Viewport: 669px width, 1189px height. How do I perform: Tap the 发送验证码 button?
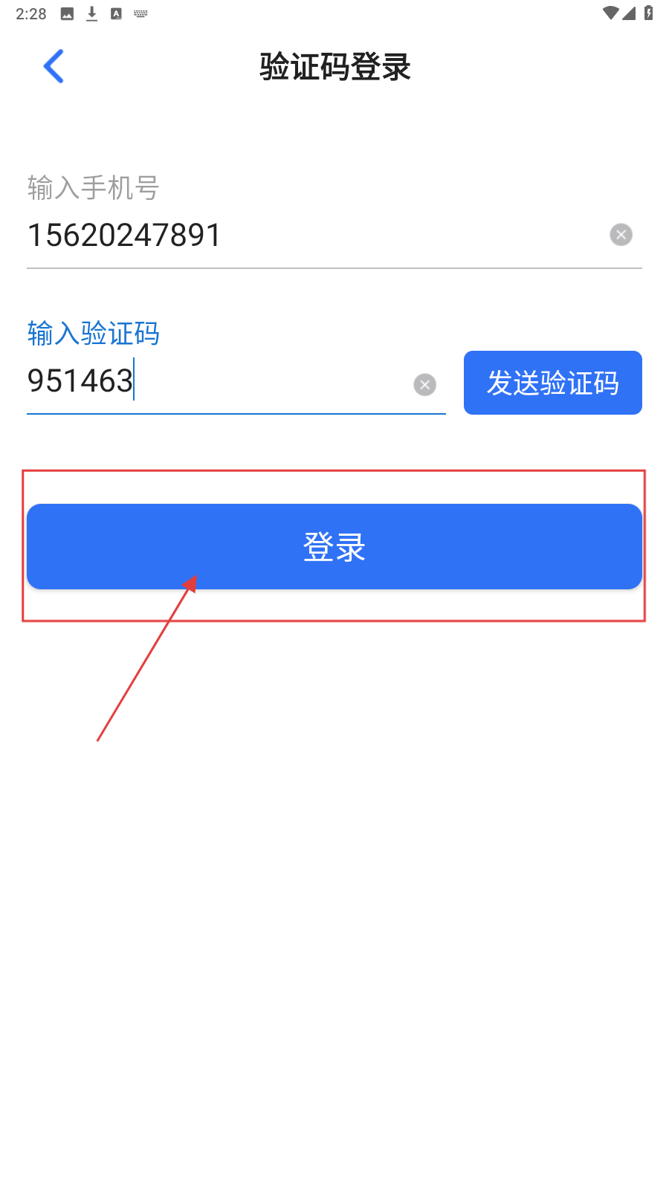(x=553, y=383)
